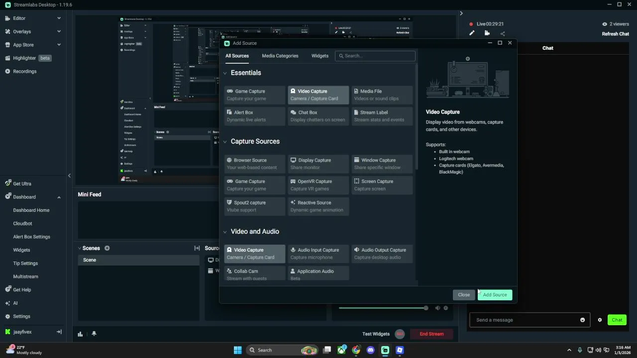Toggle the REC recording button
Image resolution: width=637 pixels, height=358 pixels.
tap(400, 334)
